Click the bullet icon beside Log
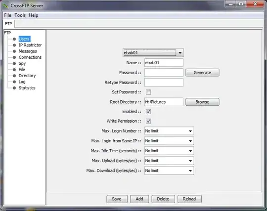This screenshot has width=267, height=211. 14,82
